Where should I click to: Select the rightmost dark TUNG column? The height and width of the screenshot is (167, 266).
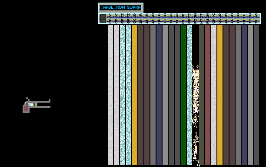(x=256, y=95)
